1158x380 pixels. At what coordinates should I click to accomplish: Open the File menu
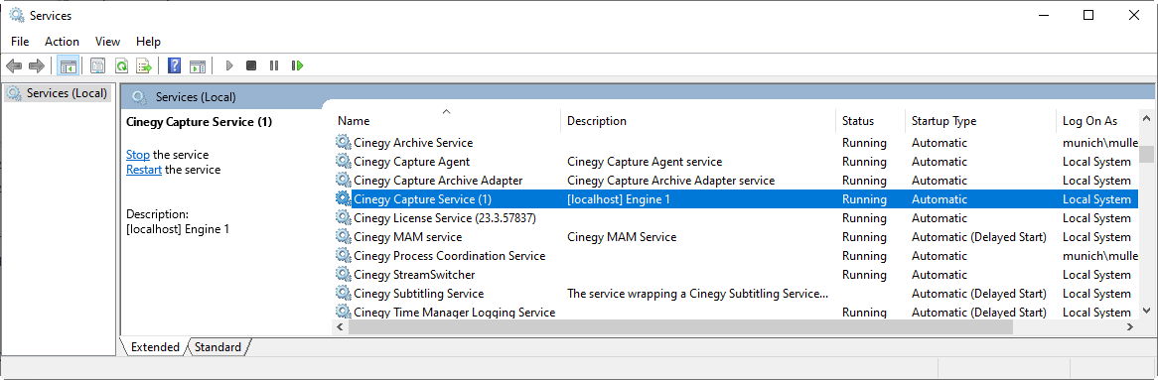(20, 42)
